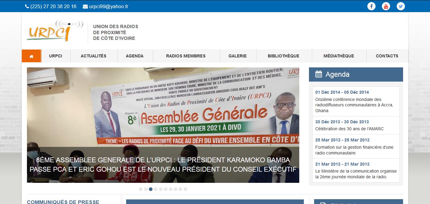Viewport: 430px width, 204px height.
Task: Select the fourth slideshow dot
Action: 156,189
